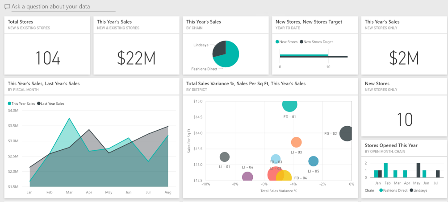Click the Jan label on the area chart axis
448x202 pixels.
click(30, 193)
